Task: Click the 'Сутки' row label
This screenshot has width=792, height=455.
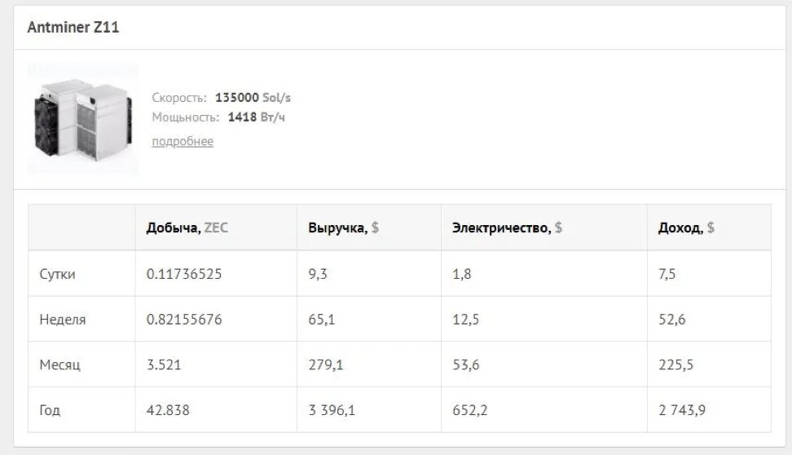Action: click(x=57, y=274)
